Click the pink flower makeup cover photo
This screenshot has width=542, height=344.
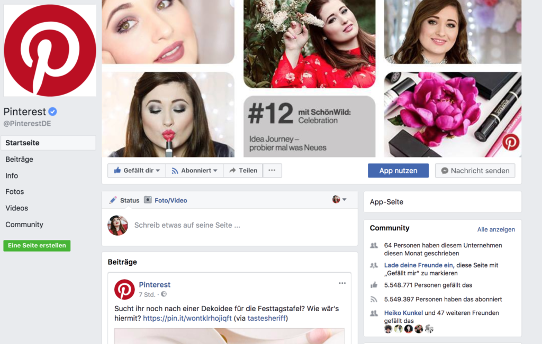pos(453,115)
